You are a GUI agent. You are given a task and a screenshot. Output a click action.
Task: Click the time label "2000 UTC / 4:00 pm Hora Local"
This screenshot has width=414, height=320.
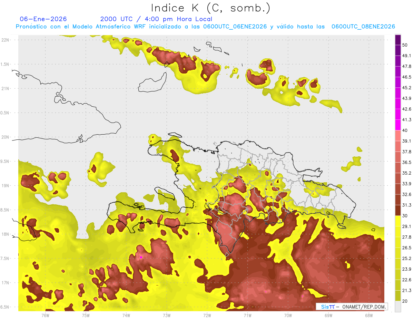pos(156,19)
